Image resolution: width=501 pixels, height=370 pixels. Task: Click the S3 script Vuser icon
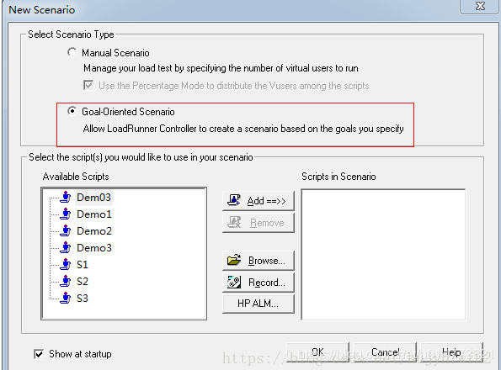pos(66,299)
